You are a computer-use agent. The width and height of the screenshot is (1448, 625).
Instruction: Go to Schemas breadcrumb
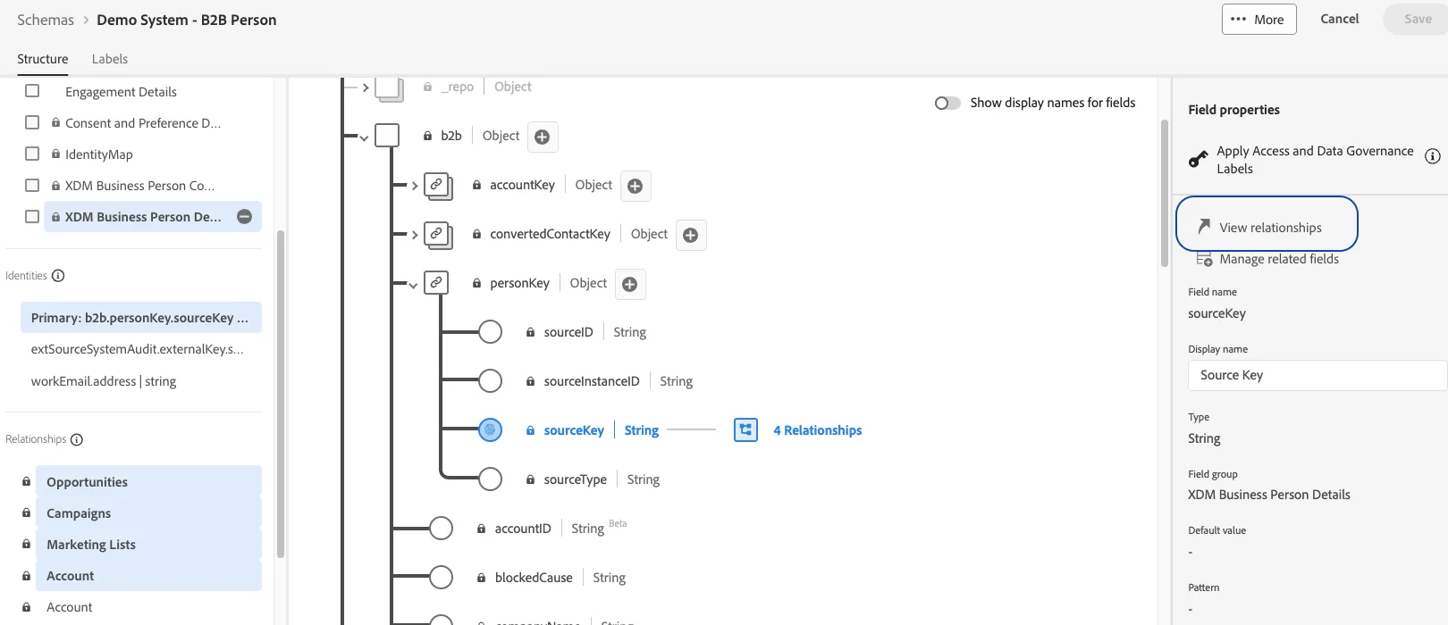coord(46,20)
